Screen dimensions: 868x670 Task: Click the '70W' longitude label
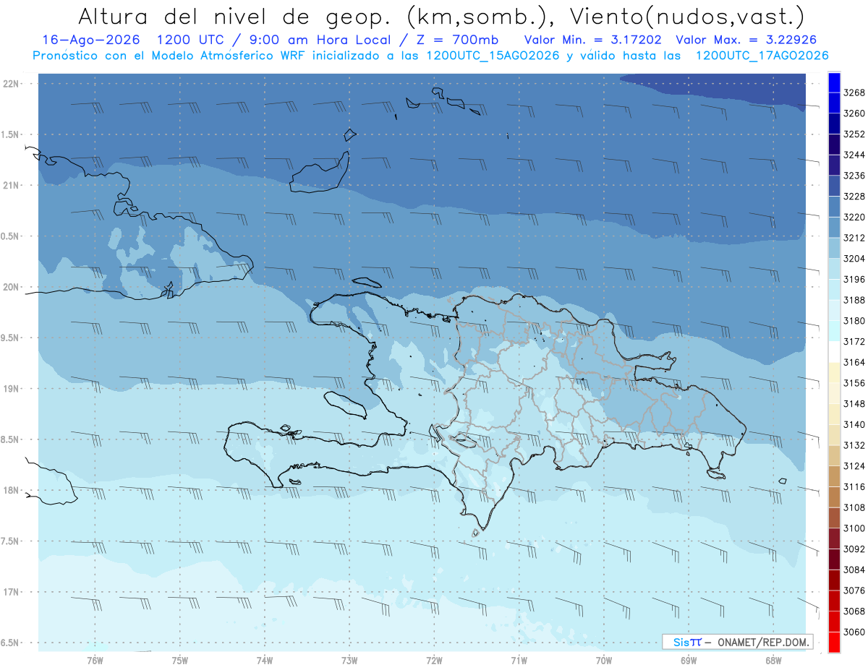(x=604, y=660)
